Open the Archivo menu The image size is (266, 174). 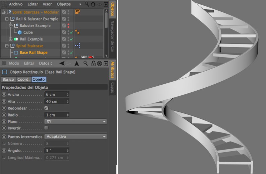(16, 4)
